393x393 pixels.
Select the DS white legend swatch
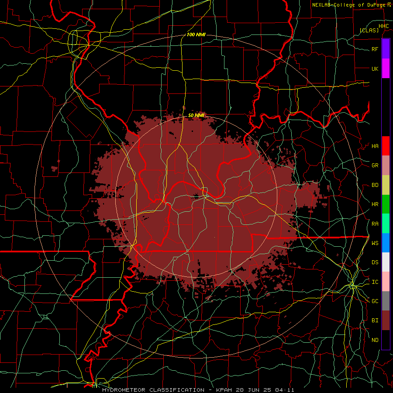[x=386, y=262]
